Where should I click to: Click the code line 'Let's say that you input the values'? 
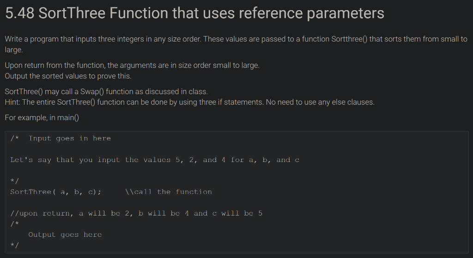[155, 160]
